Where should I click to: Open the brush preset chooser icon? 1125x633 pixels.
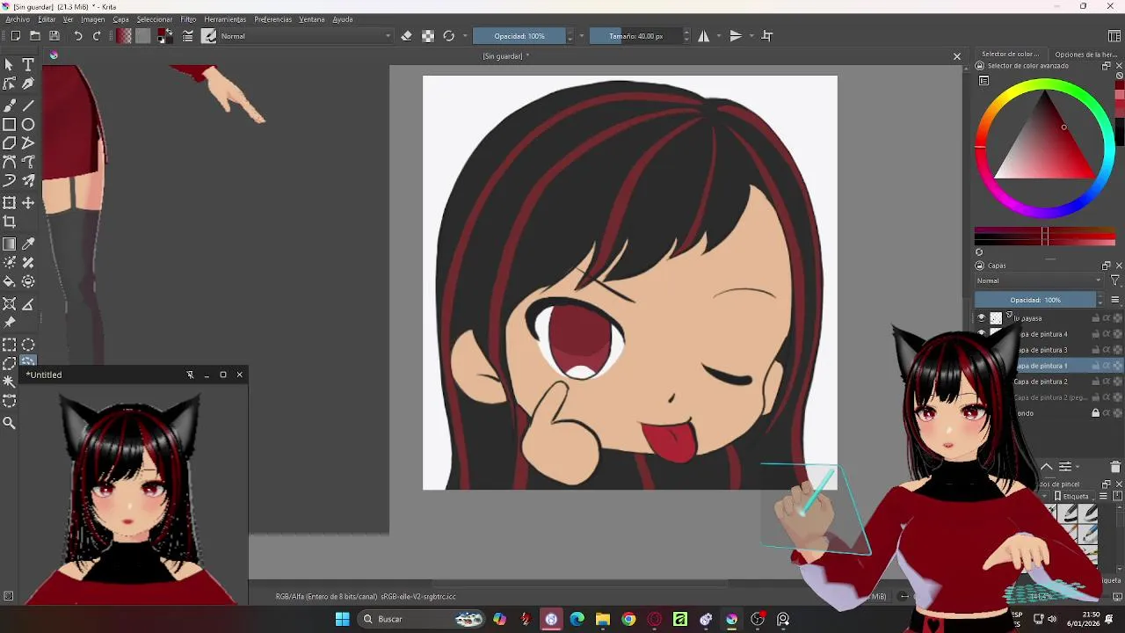[x=209, y=36]
